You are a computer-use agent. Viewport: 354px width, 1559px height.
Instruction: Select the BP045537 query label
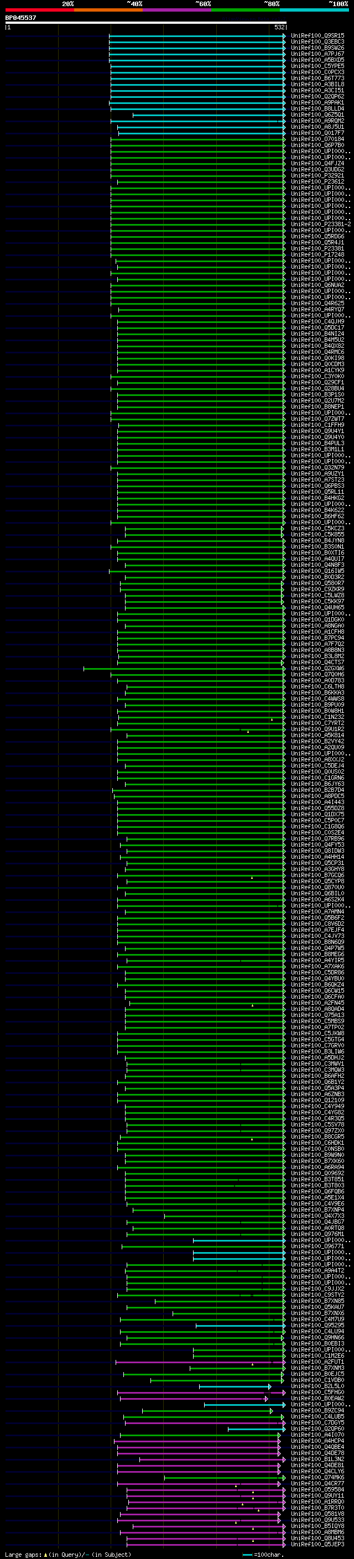click(20, 18)
